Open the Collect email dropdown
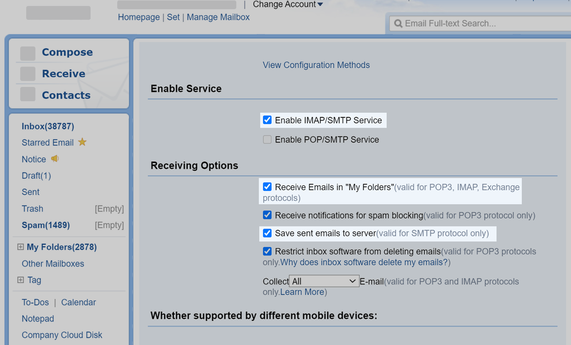 click(324, 281)
